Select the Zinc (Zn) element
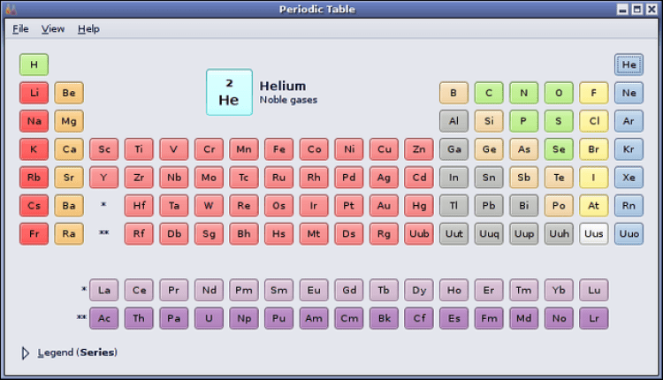The width and height of the screenshot is (663, 380). [x=419, y=149]
